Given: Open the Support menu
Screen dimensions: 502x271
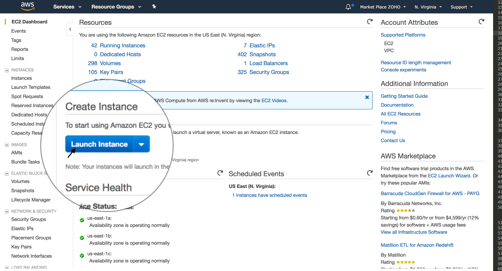Looking at the screenshot, I should click(462, 7).
